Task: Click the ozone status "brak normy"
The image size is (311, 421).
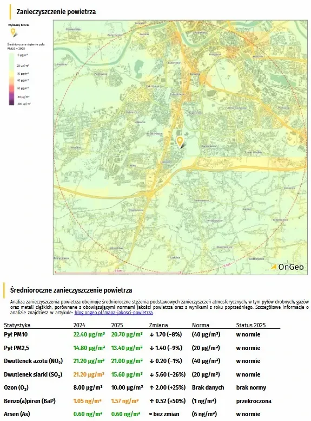Action: click(x=251, y=388)
